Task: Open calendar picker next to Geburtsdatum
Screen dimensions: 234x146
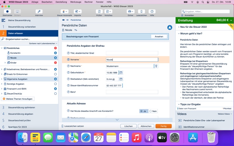Action: point(121,72)
